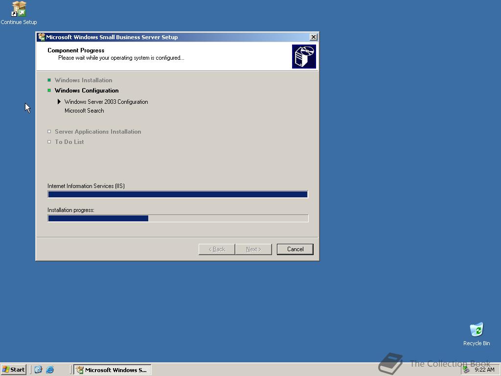Click the "Microsoft Search" item
Image resolution: width=501 pixels, height=376 pixels.
(84, 111)
